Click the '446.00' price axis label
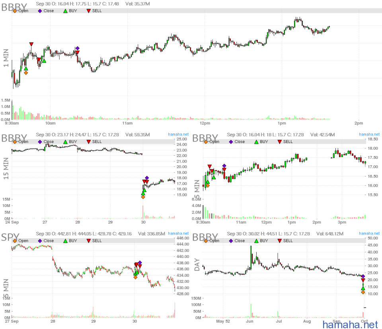The width and height of the screenshot is (382, 329). click(x=183, y=238)
